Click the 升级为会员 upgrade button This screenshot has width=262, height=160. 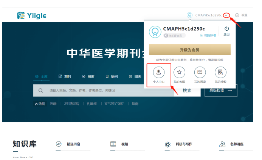(x=190, y=50)
